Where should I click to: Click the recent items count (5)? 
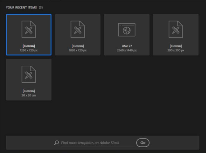pyautogui.click(x=41, y=7)
